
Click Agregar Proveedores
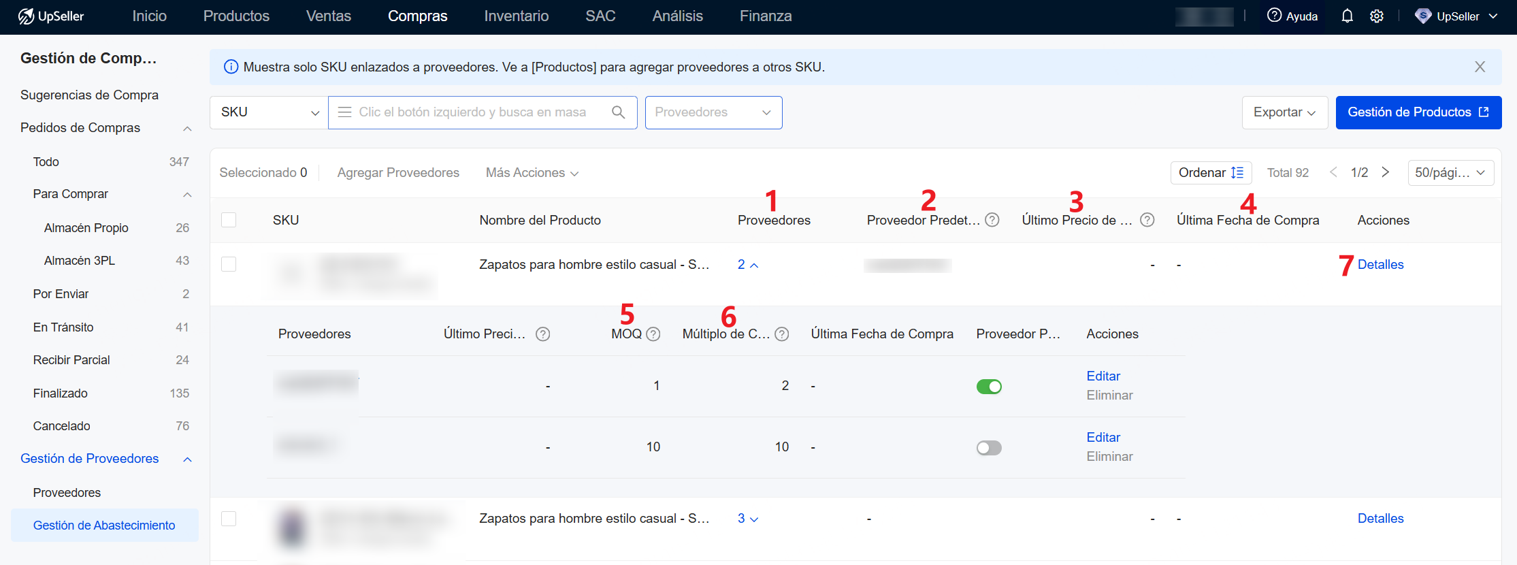tap(398, 173)
